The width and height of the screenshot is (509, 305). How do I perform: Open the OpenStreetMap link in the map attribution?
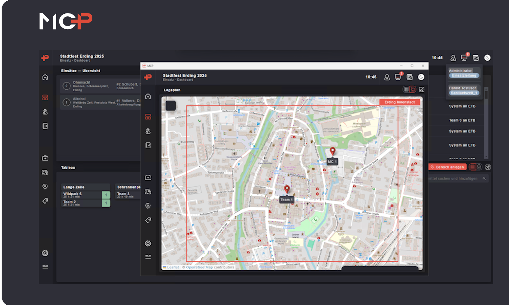click(199, 267)
